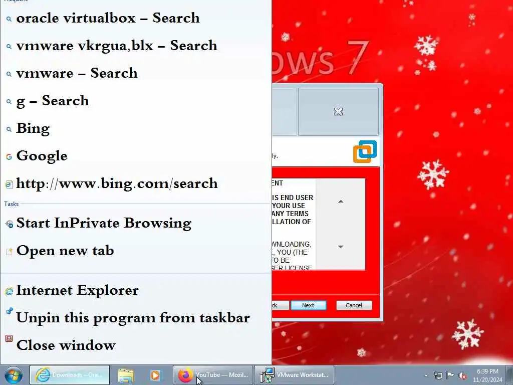The height and width of the screenshot is (385, 513).
Task: Switch to the Firefox YouTube window
Action: coord(212,375)
